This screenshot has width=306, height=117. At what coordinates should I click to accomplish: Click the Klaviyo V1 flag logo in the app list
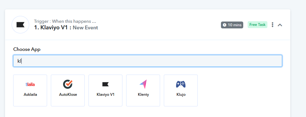(105, 84)
